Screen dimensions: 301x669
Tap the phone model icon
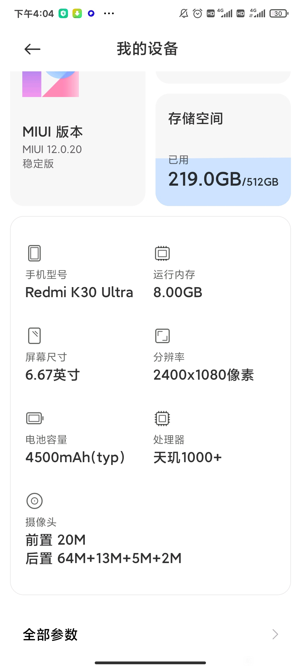click(x=34, y=253)
